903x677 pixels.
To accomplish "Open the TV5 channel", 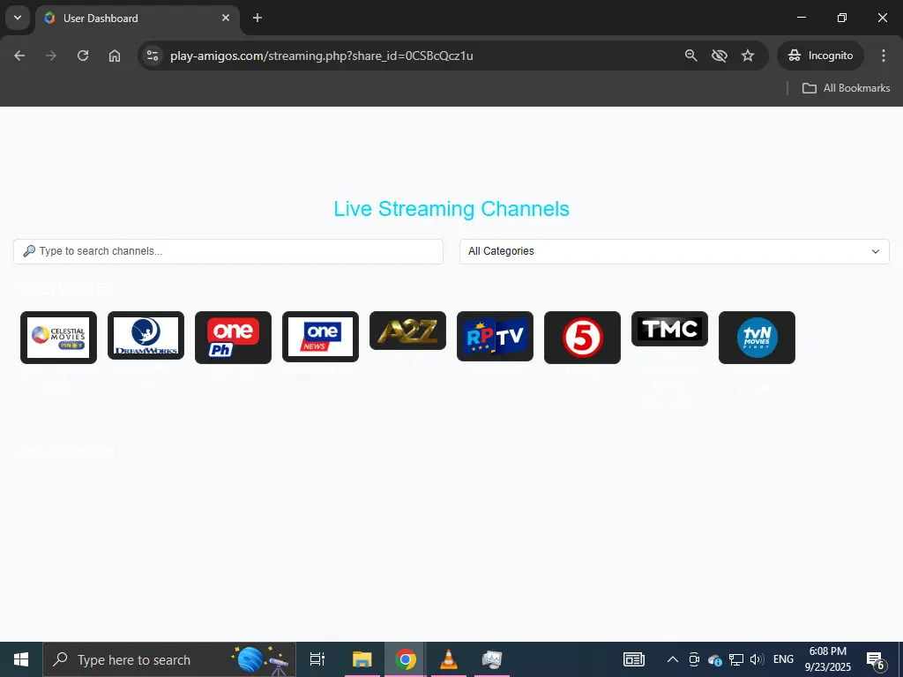I will tap(582, 338).
